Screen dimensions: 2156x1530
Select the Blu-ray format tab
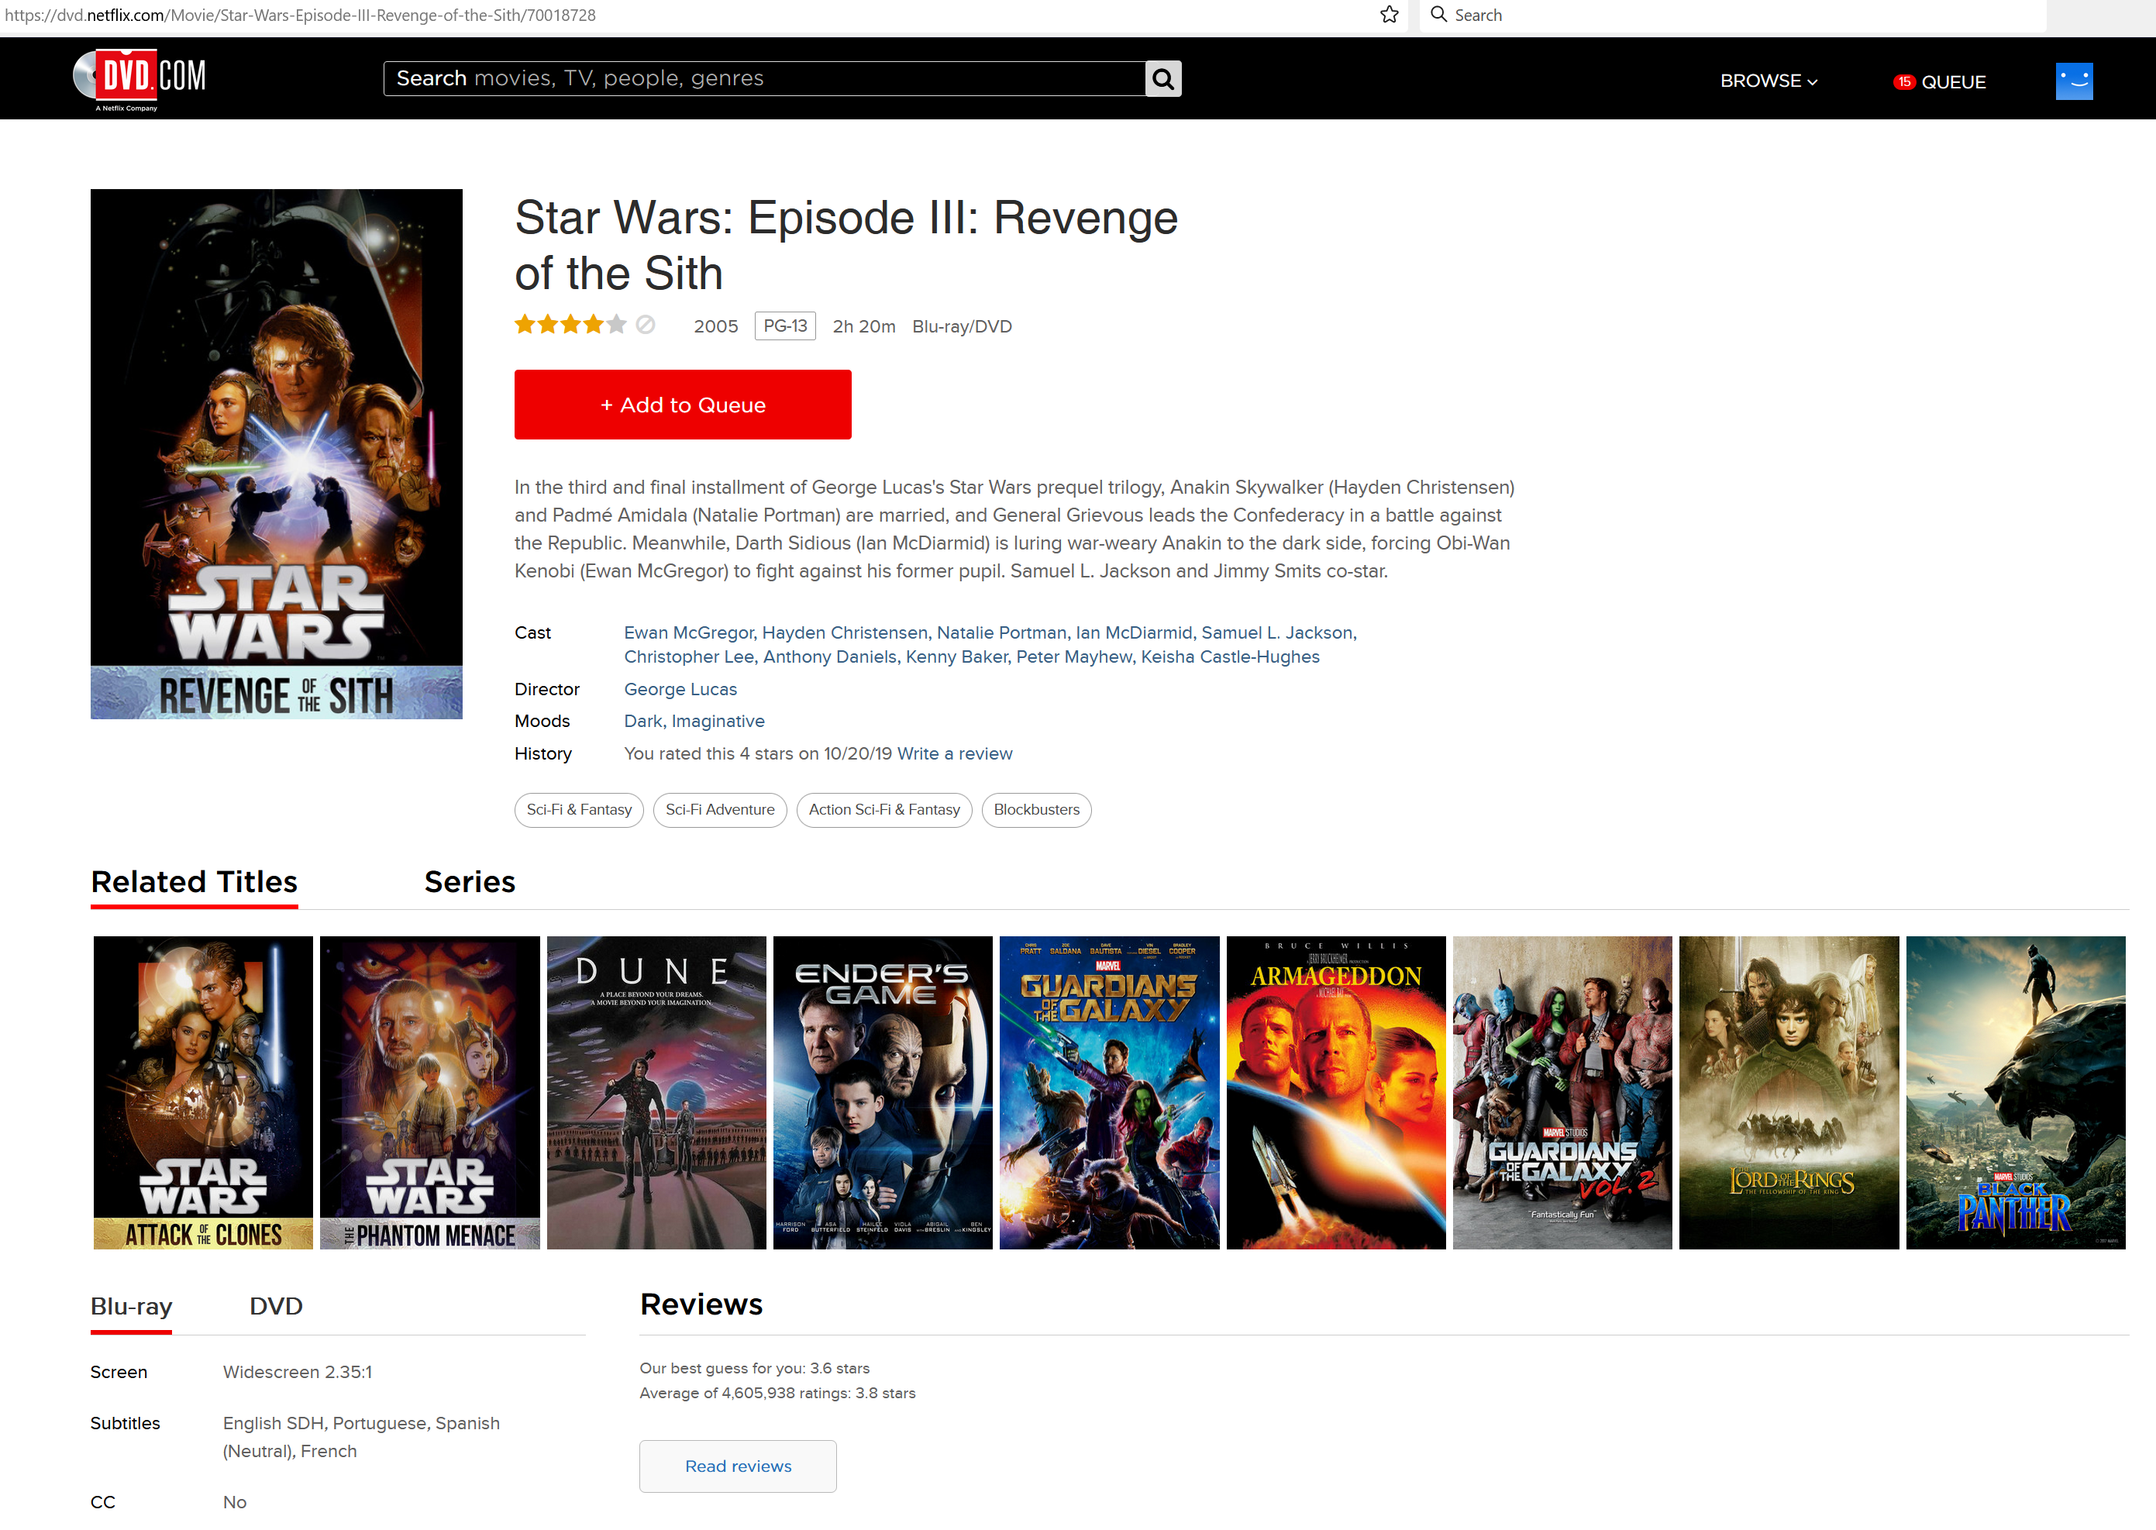point(131,1307)
